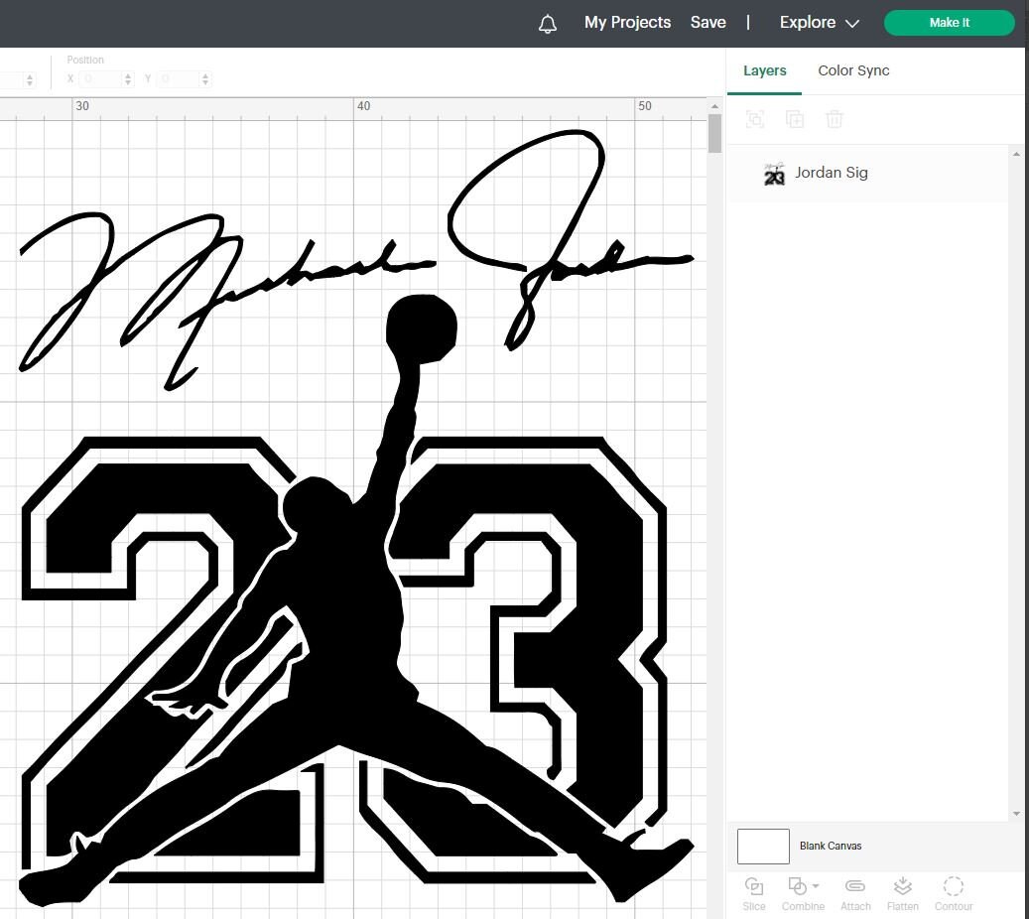The width and height of the screenshot is (1029, 919).
Task: Click the Combine tool icon
Action: click(x=798, y=886)
